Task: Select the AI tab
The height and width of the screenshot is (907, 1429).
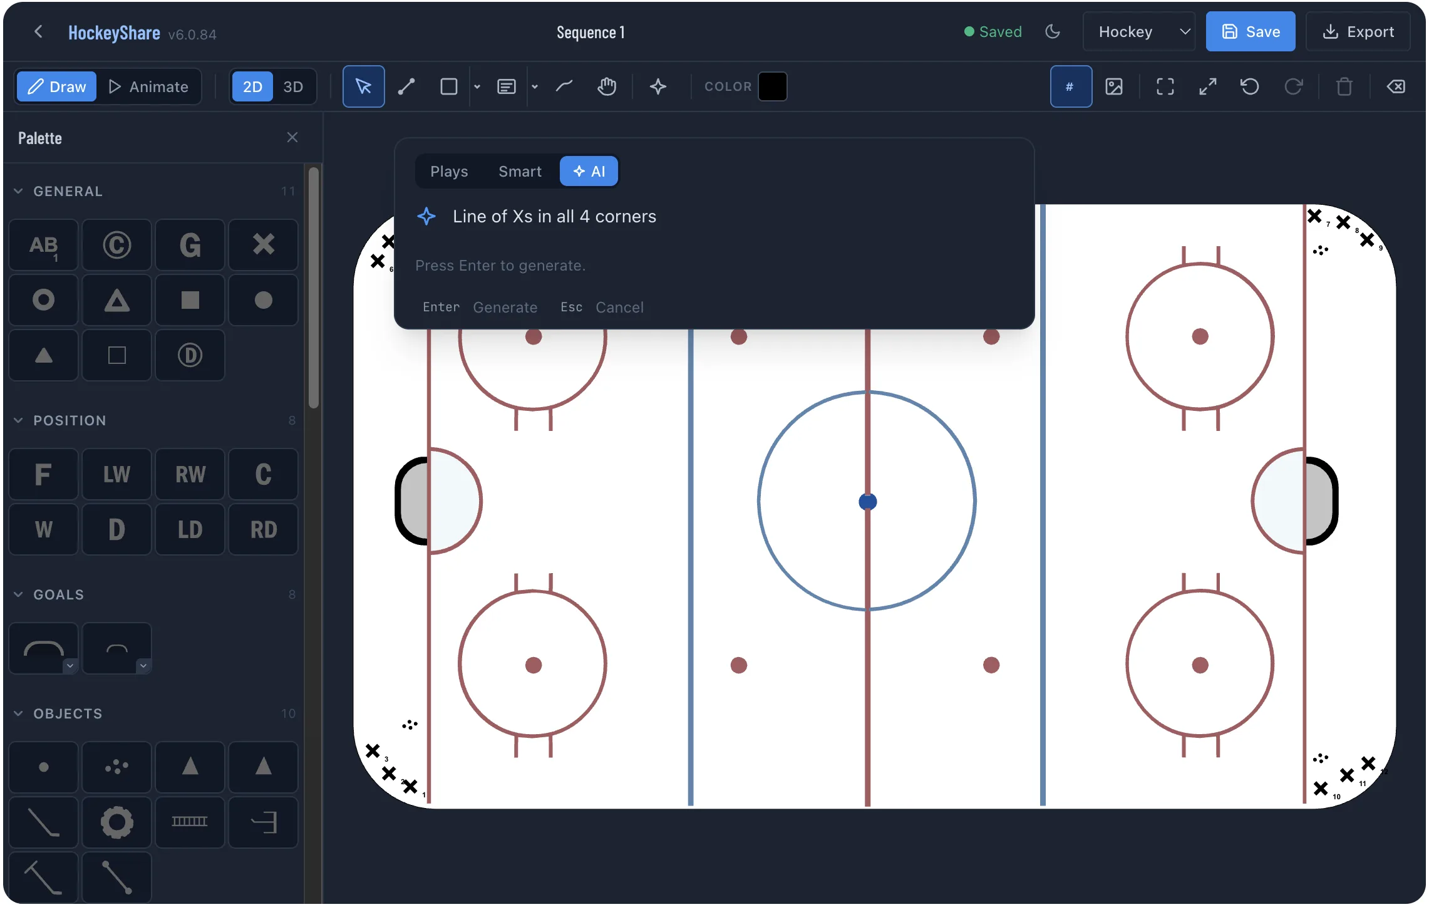Action: tap(589, 172)
